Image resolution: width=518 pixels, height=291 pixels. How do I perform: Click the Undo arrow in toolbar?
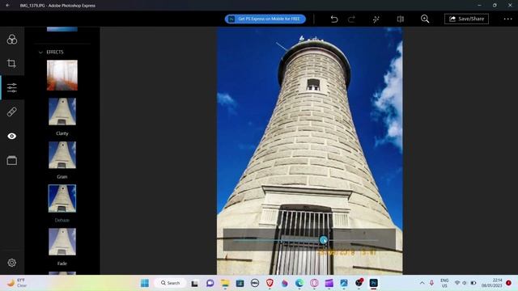coord(334,19)
